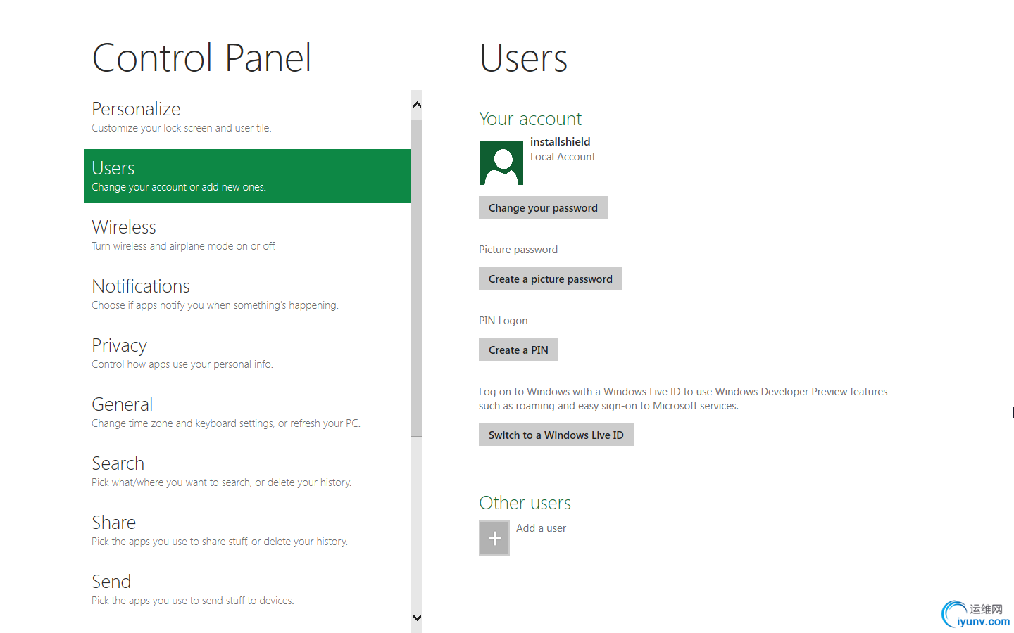1014x633 pixels.
Task: Click the Add a user label
Action: tap(541, 528)
